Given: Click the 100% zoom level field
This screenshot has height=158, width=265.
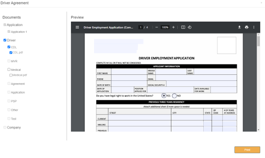Looking at the screenshot, I should click(x=165, y=27).
